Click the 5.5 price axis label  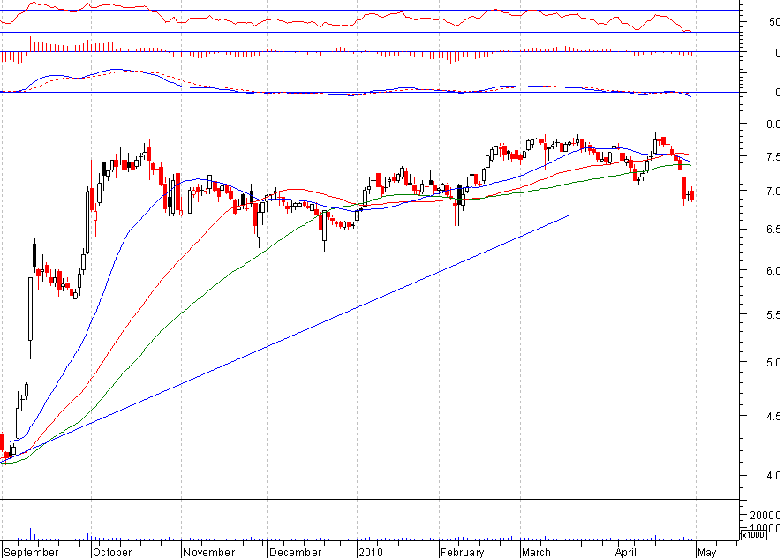pos(773,315)
